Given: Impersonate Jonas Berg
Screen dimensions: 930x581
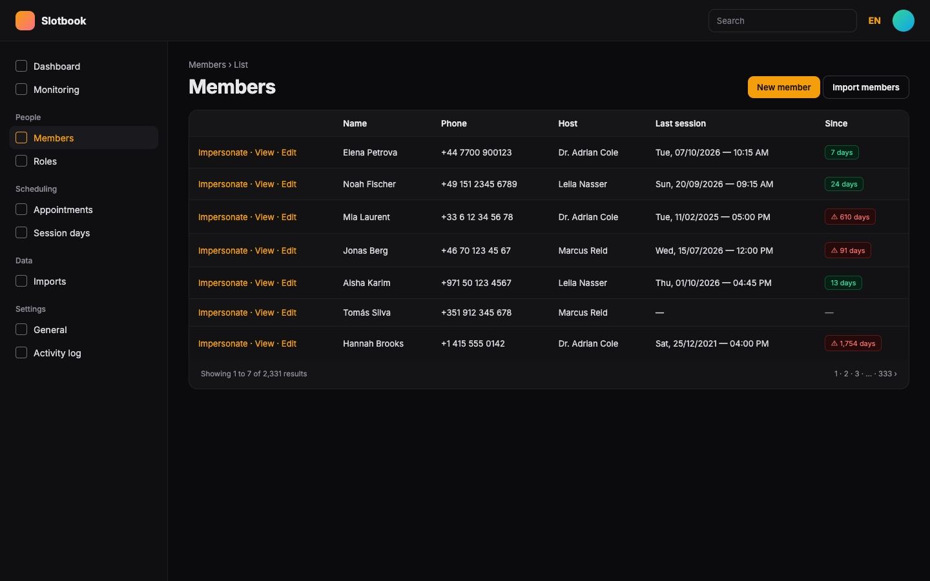Looking at the screenshot, I should point(223,250).
